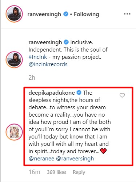
Task: Open ranveersingh username in the header
Action: click(x=44, y=14)
